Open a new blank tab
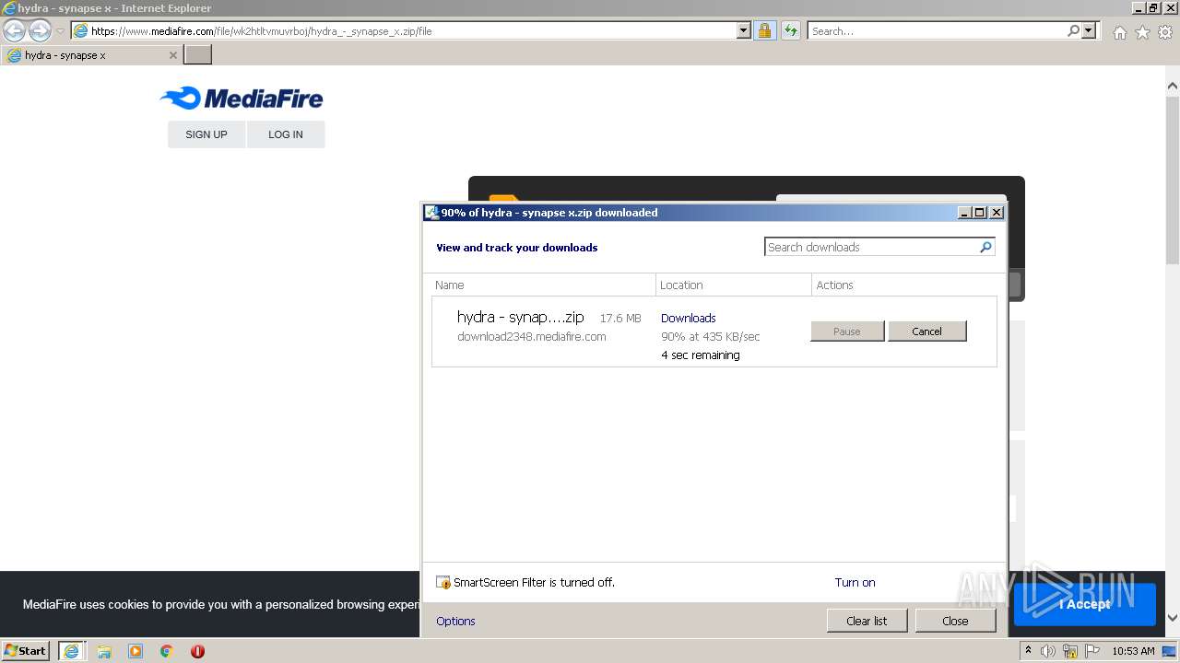 pyautogui.click(x=198, y=55)
